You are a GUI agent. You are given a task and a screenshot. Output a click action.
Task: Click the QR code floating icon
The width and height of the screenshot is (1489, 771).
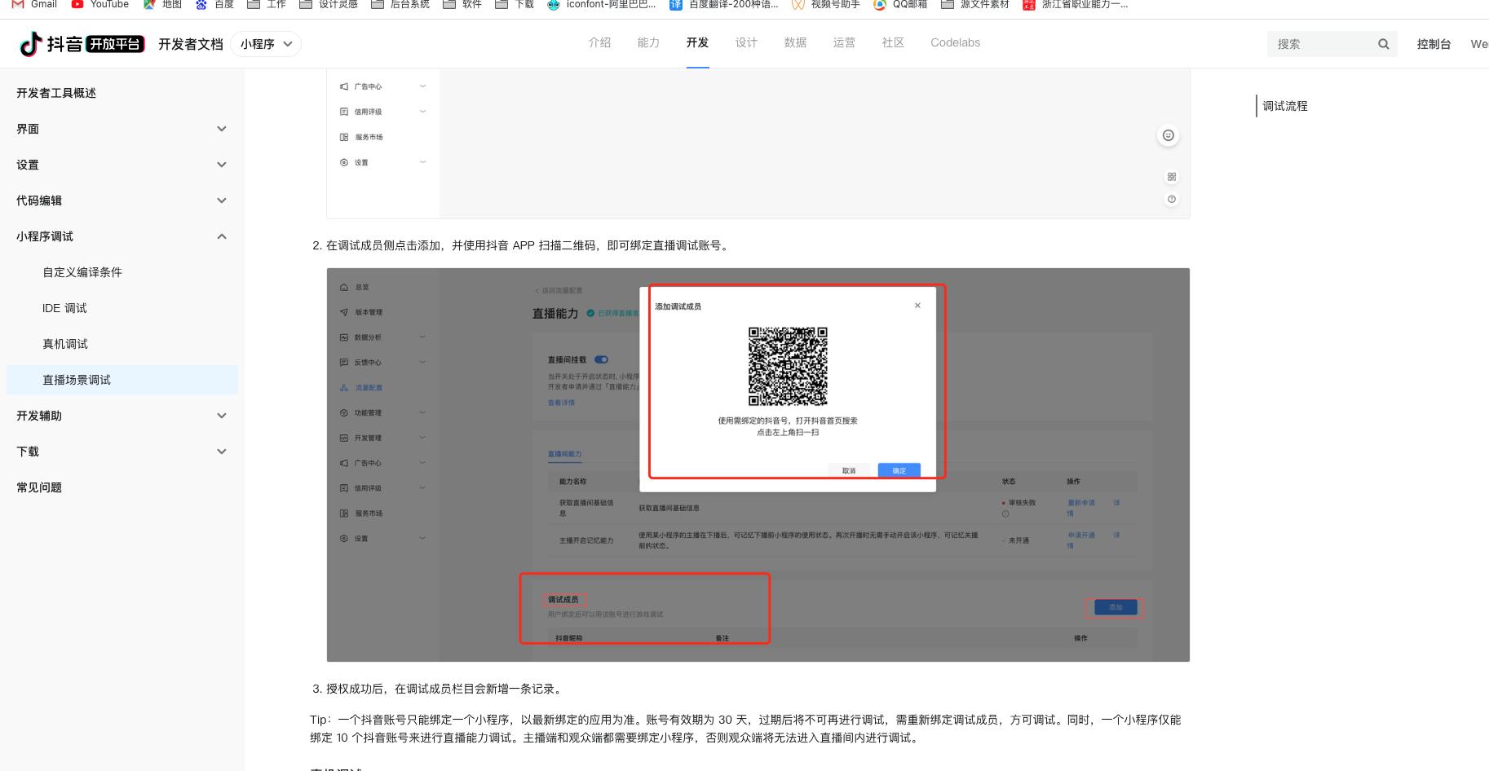1172,177
